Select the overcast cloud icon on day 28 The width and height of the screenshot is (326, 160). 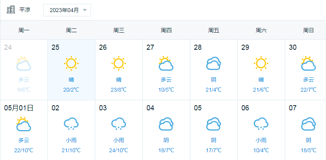click(214, 63)
